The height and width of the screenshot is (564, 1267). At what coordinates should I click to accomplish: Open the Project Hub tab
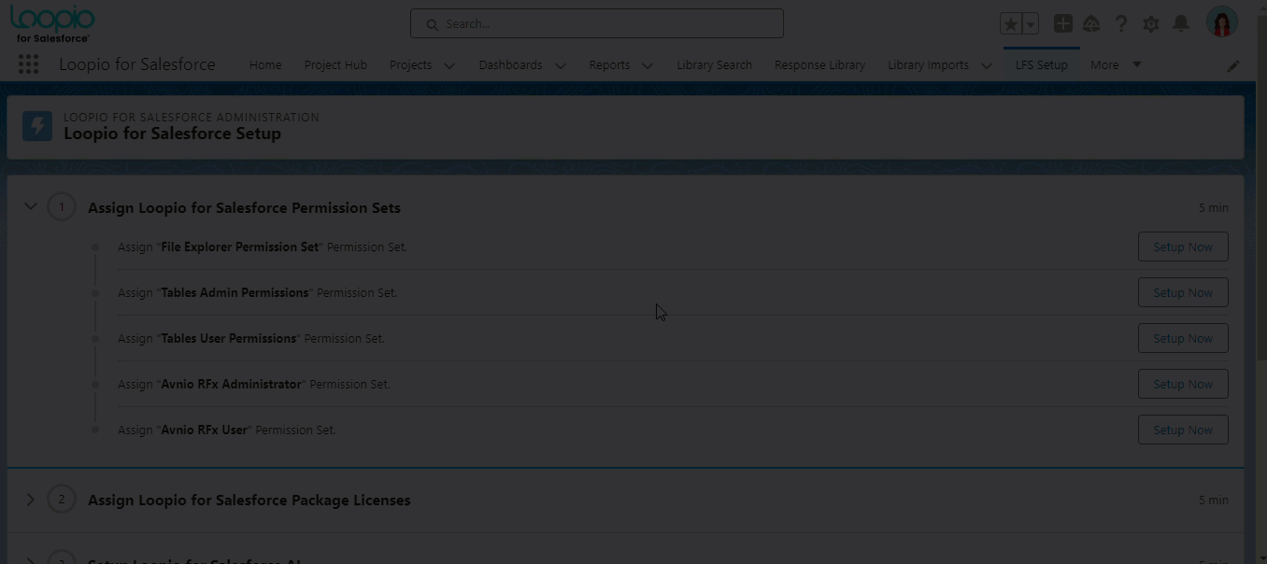pos(335,65)
